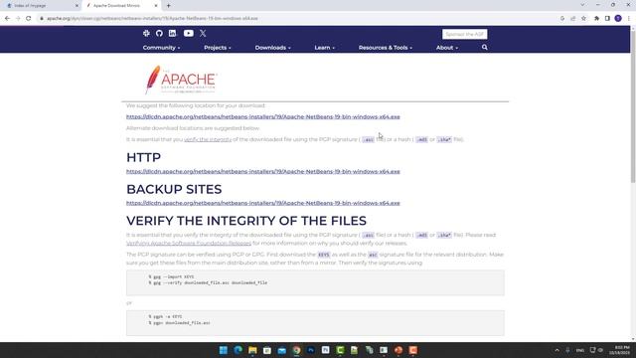
Task: Bookmark this page with the star icon
Action: pyautogui.click(x=583, y=18)
